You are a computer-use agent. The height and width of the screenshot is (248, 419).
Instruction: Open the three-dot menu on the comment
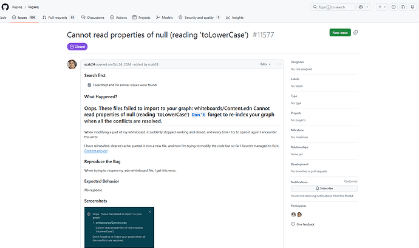click(x=279, y=64)
